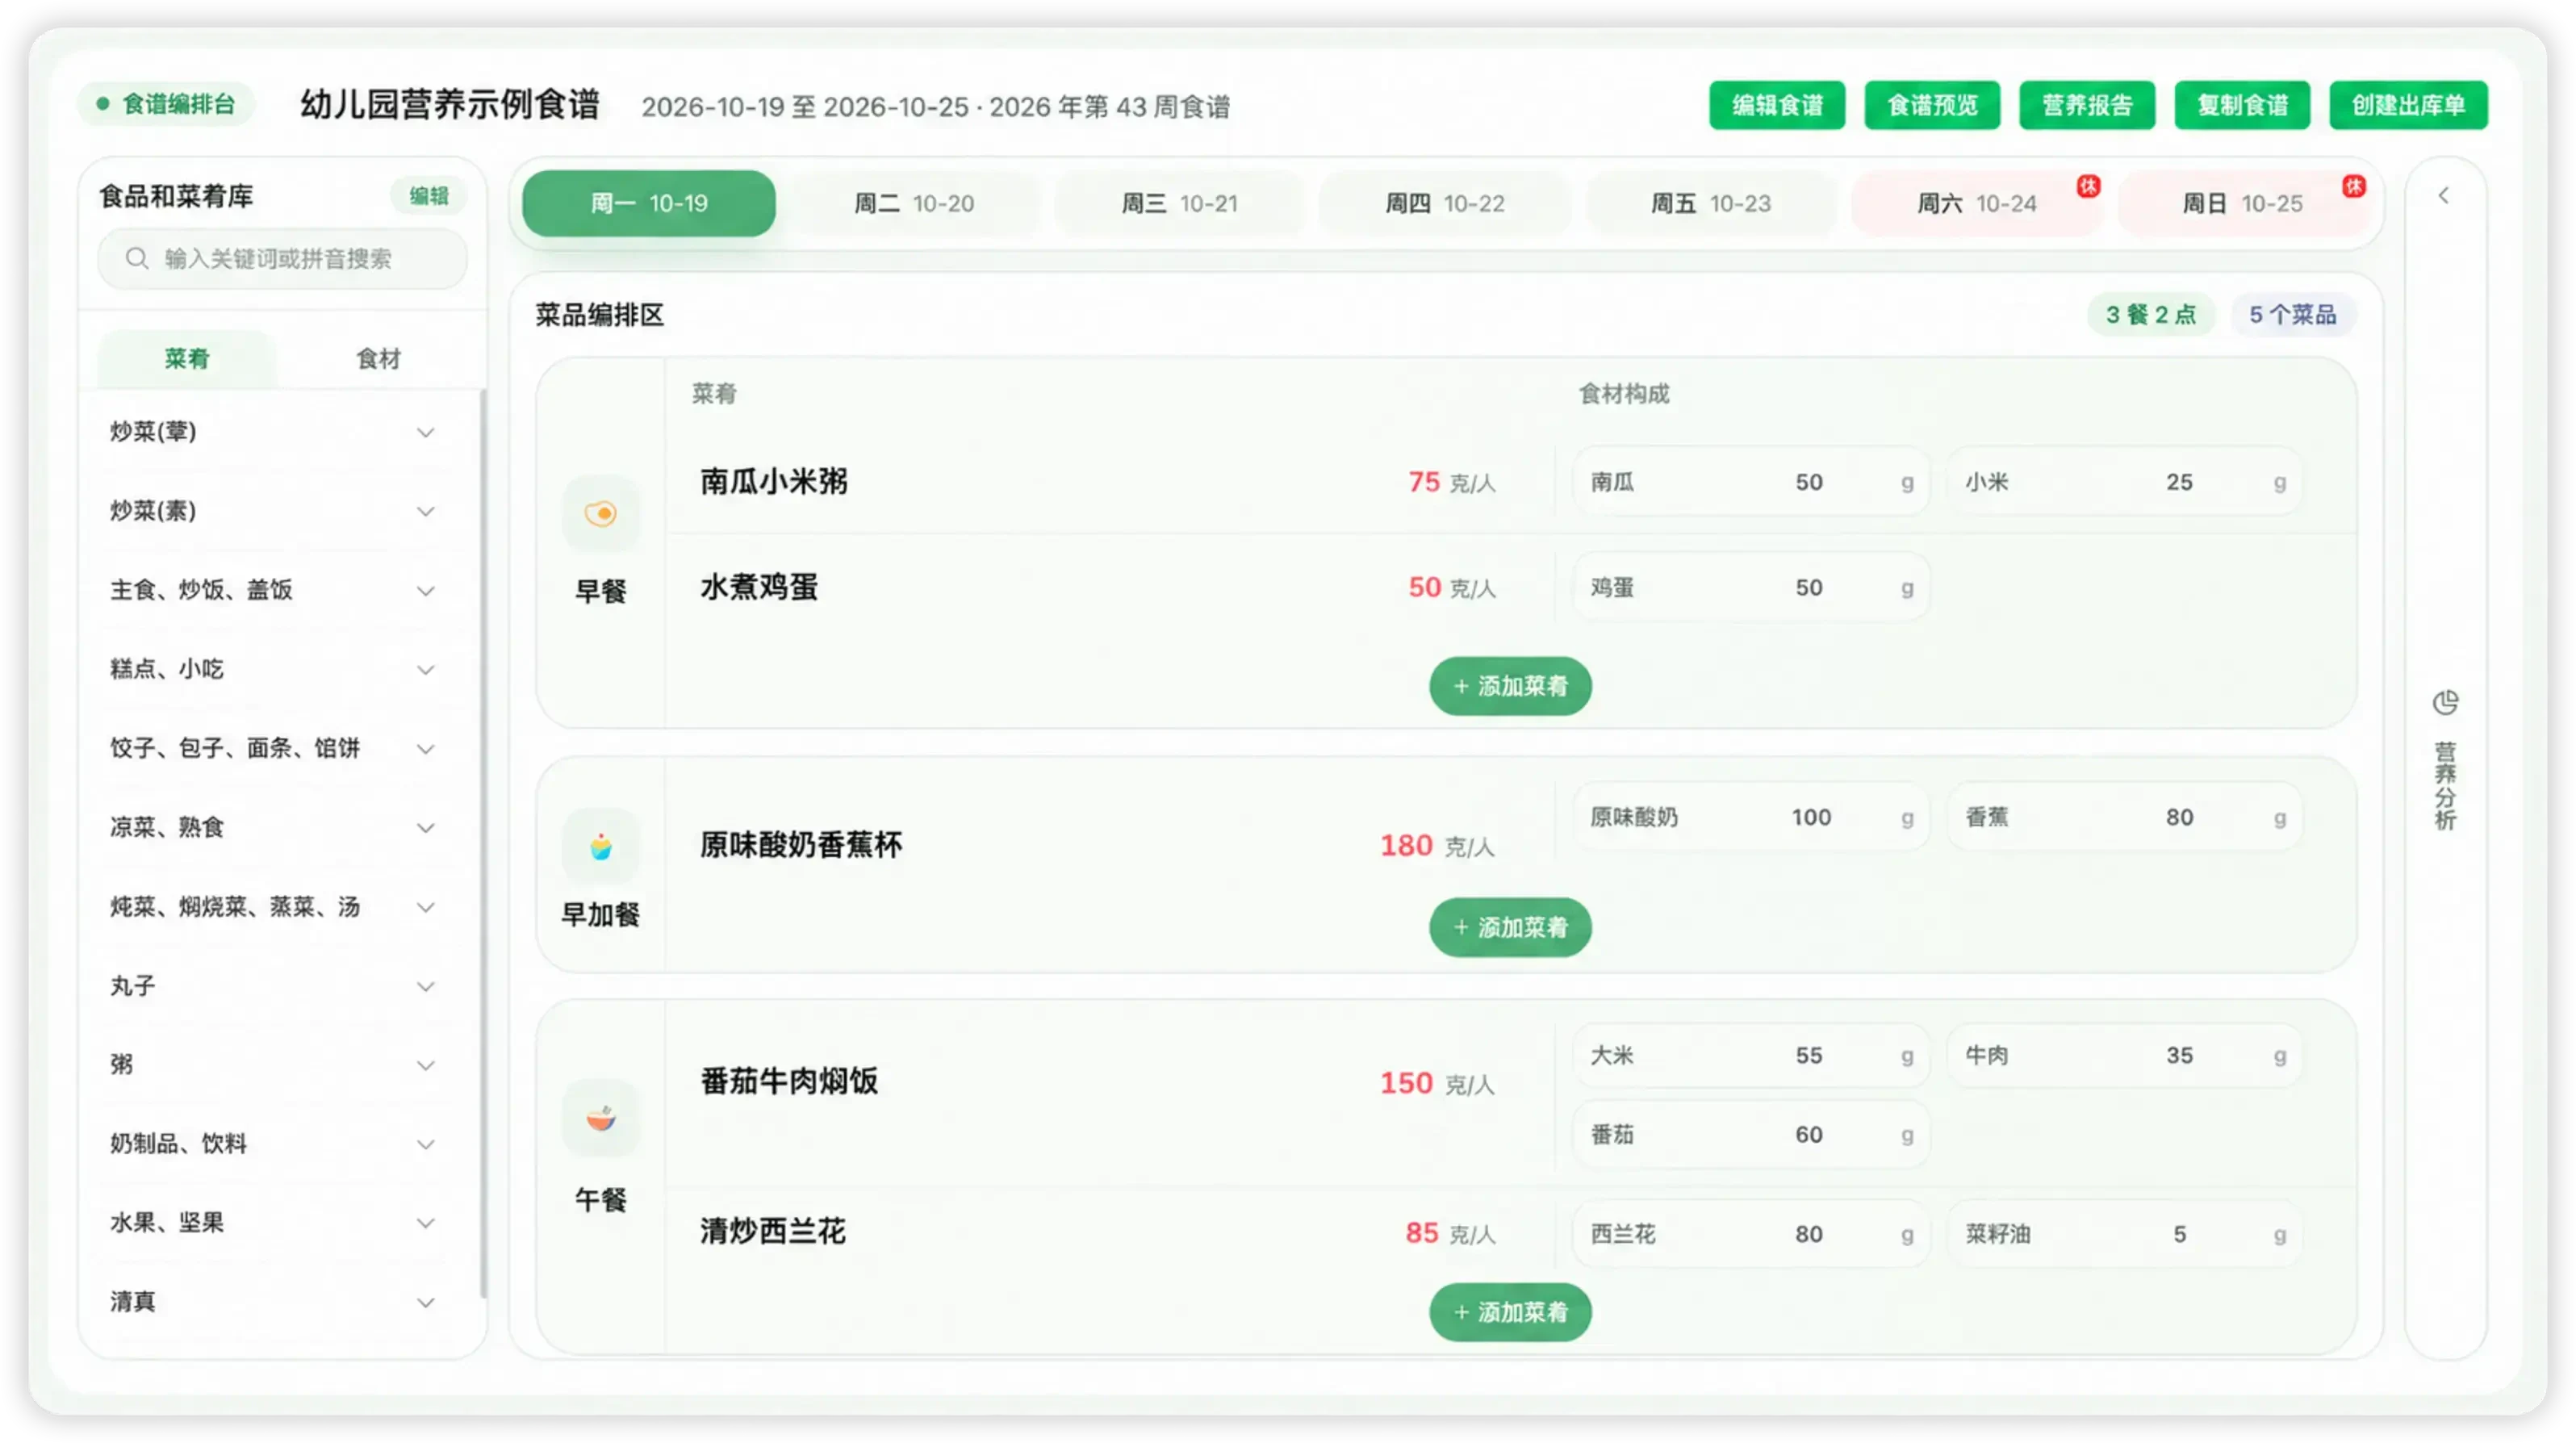Viewport: 2576px width, 1443px height.
Task: Click the category list vertical scrollbar
Action: click(483, 845)
